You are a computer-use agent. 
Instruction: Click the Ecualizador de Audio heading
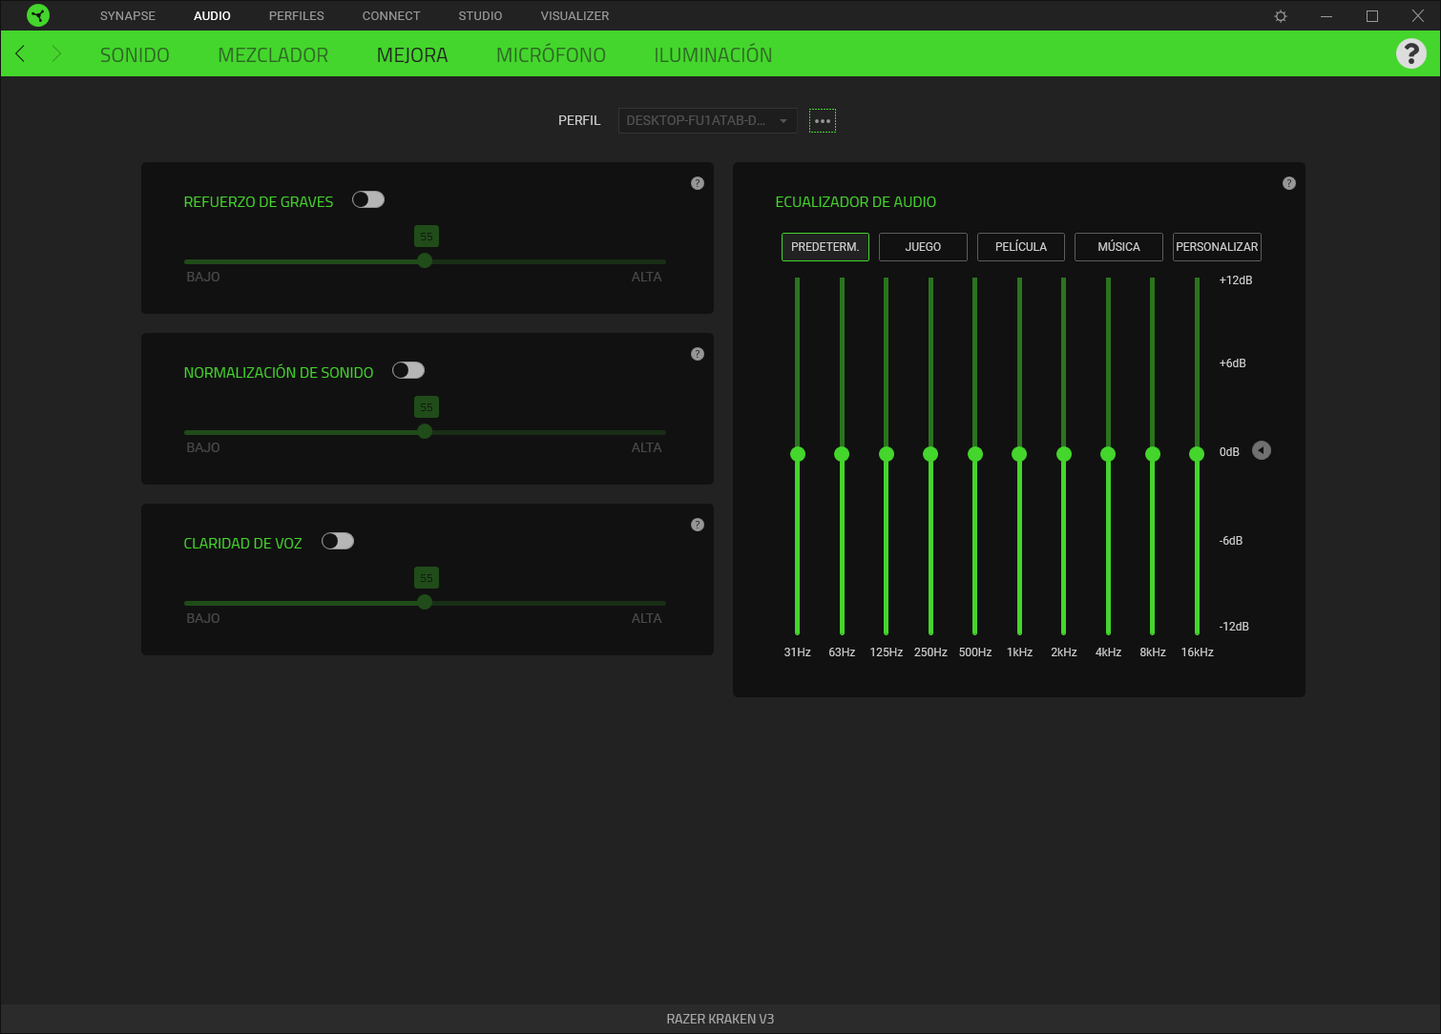click(856, 202)
